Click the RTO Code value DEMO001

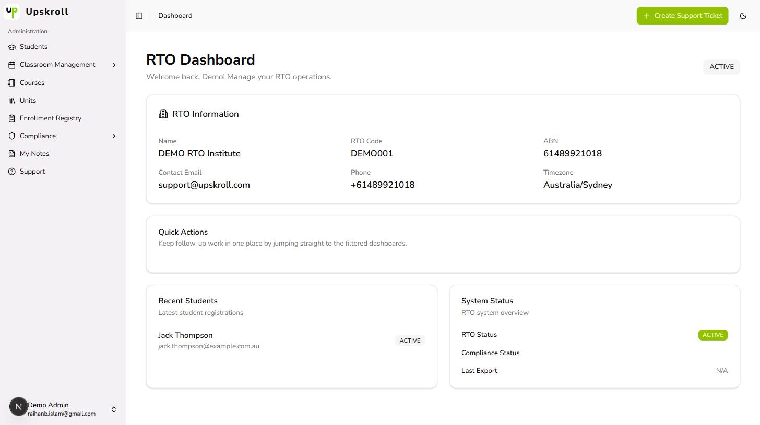[x=372, y=154]
